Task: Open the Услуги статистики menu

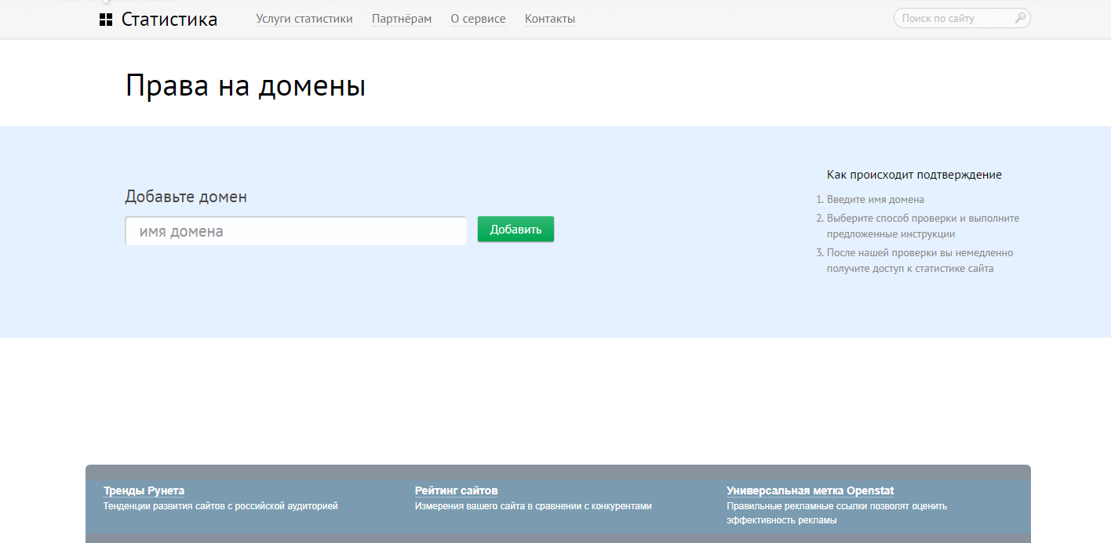Action: [x=304, y=18]
